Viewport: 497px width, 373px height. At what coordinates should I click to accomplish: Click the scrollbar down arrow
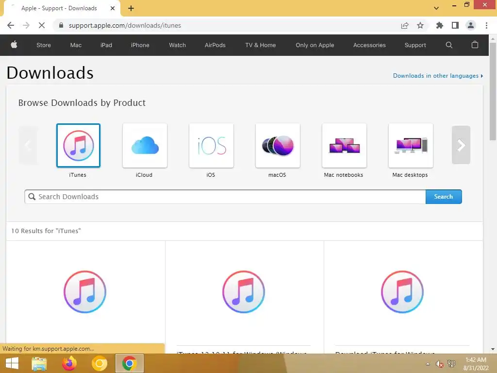(493, 349)
